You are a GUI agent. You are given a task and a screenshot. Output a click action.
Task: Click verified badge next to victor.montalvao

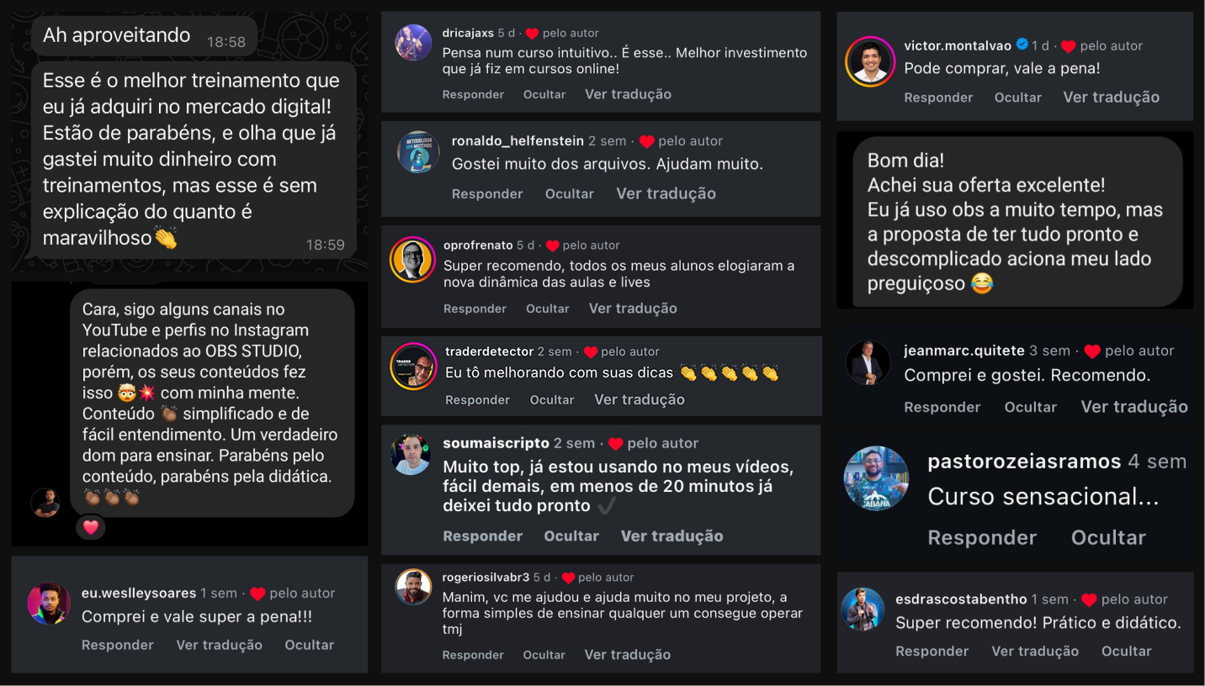[1022, 45]
